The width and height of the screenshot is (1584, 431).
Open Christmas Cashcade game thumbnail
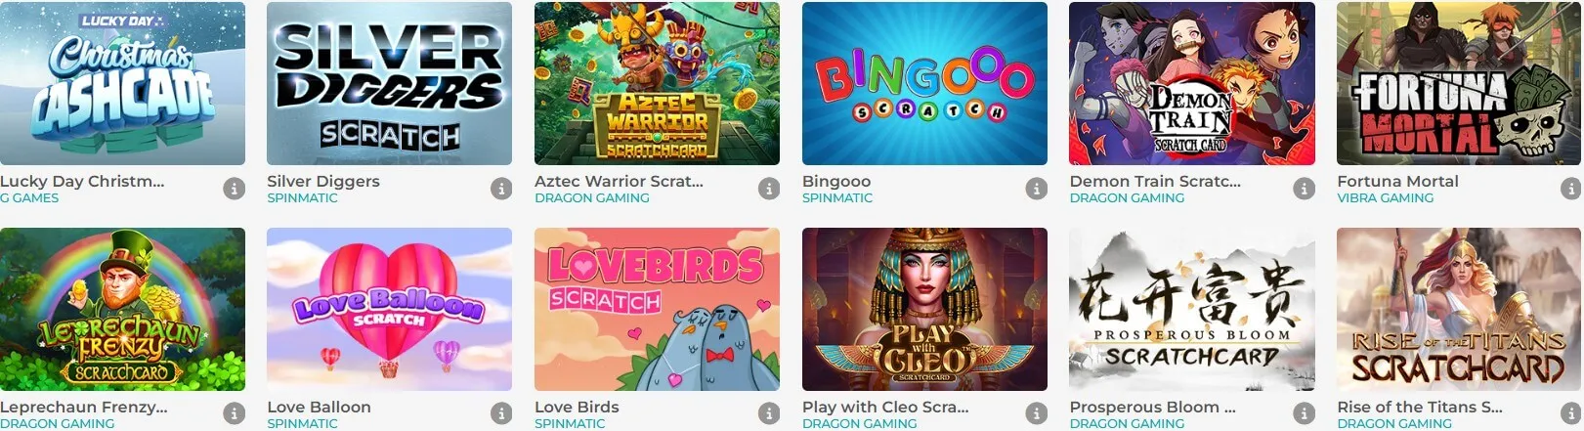(x=122, y=83)
